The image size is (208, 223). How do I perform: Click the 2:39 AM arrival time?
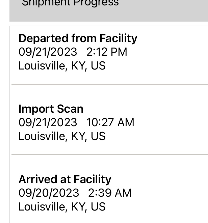pyautogui.click(x=110, y=193)
